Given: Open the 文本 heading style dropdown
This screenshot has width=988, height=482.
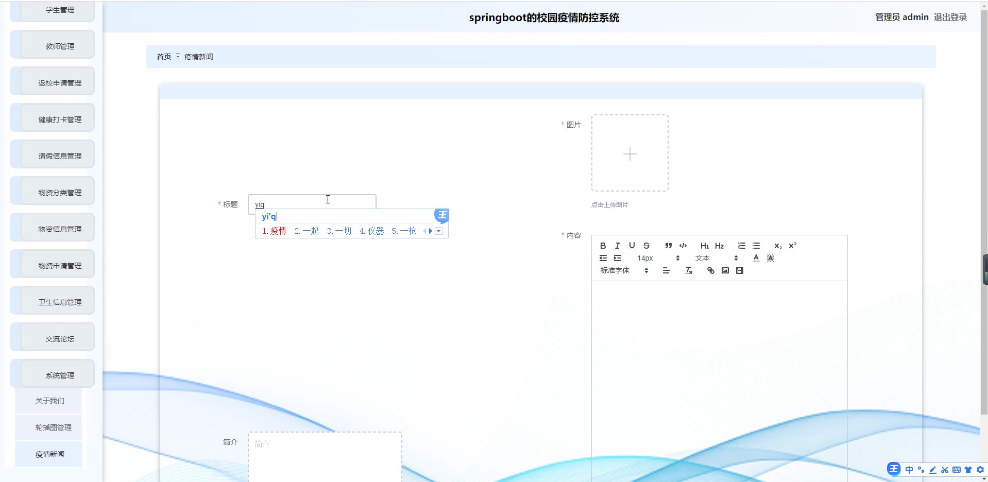Looking at the screenshot, I should tap(716, 258).
